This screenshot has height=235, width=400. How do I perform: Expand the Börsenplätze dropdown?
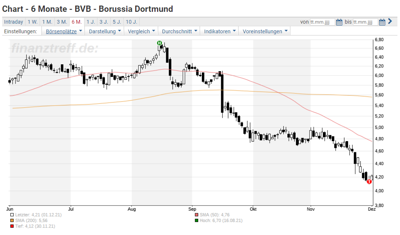[63, 31]
